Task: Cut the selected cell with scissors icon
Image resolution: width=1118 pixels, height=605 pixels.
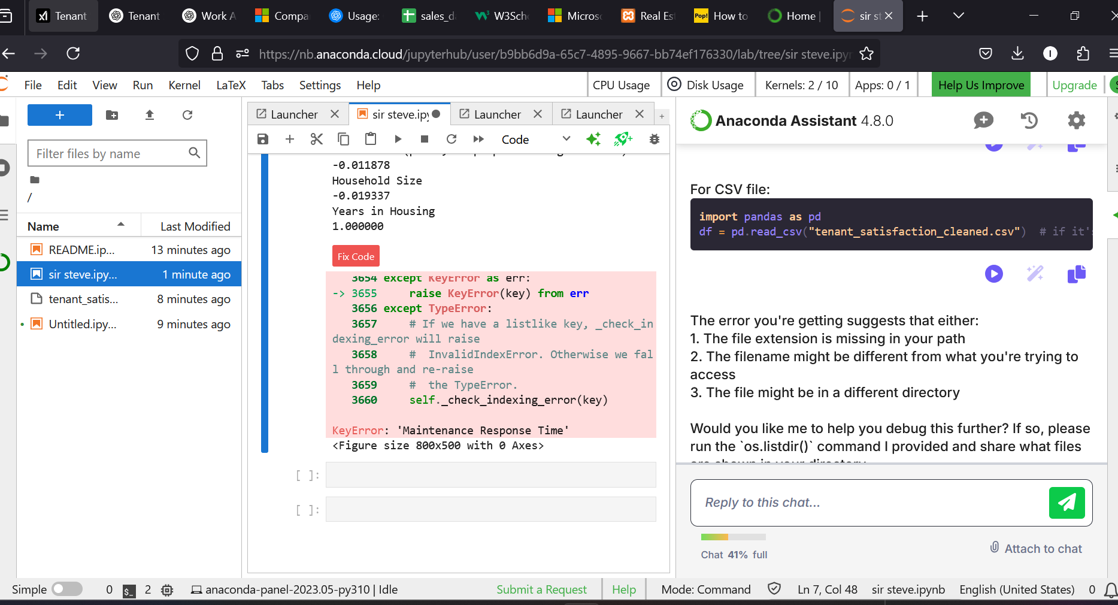Action: 316,139
